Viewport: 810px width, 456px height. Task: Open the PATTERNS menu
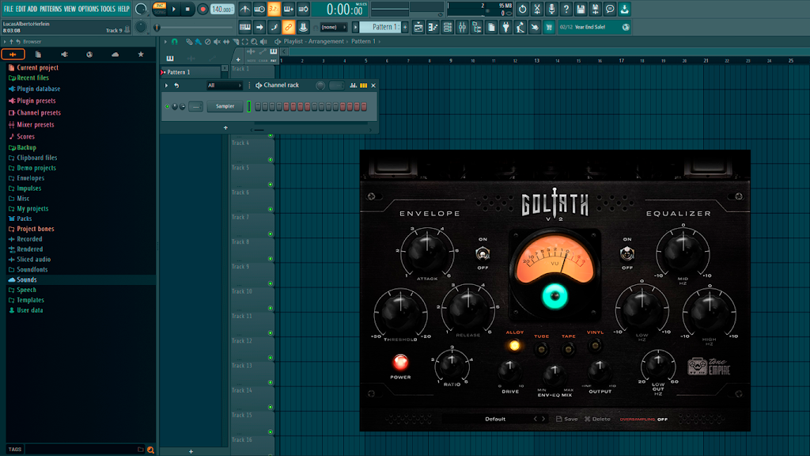click(51, 9)
